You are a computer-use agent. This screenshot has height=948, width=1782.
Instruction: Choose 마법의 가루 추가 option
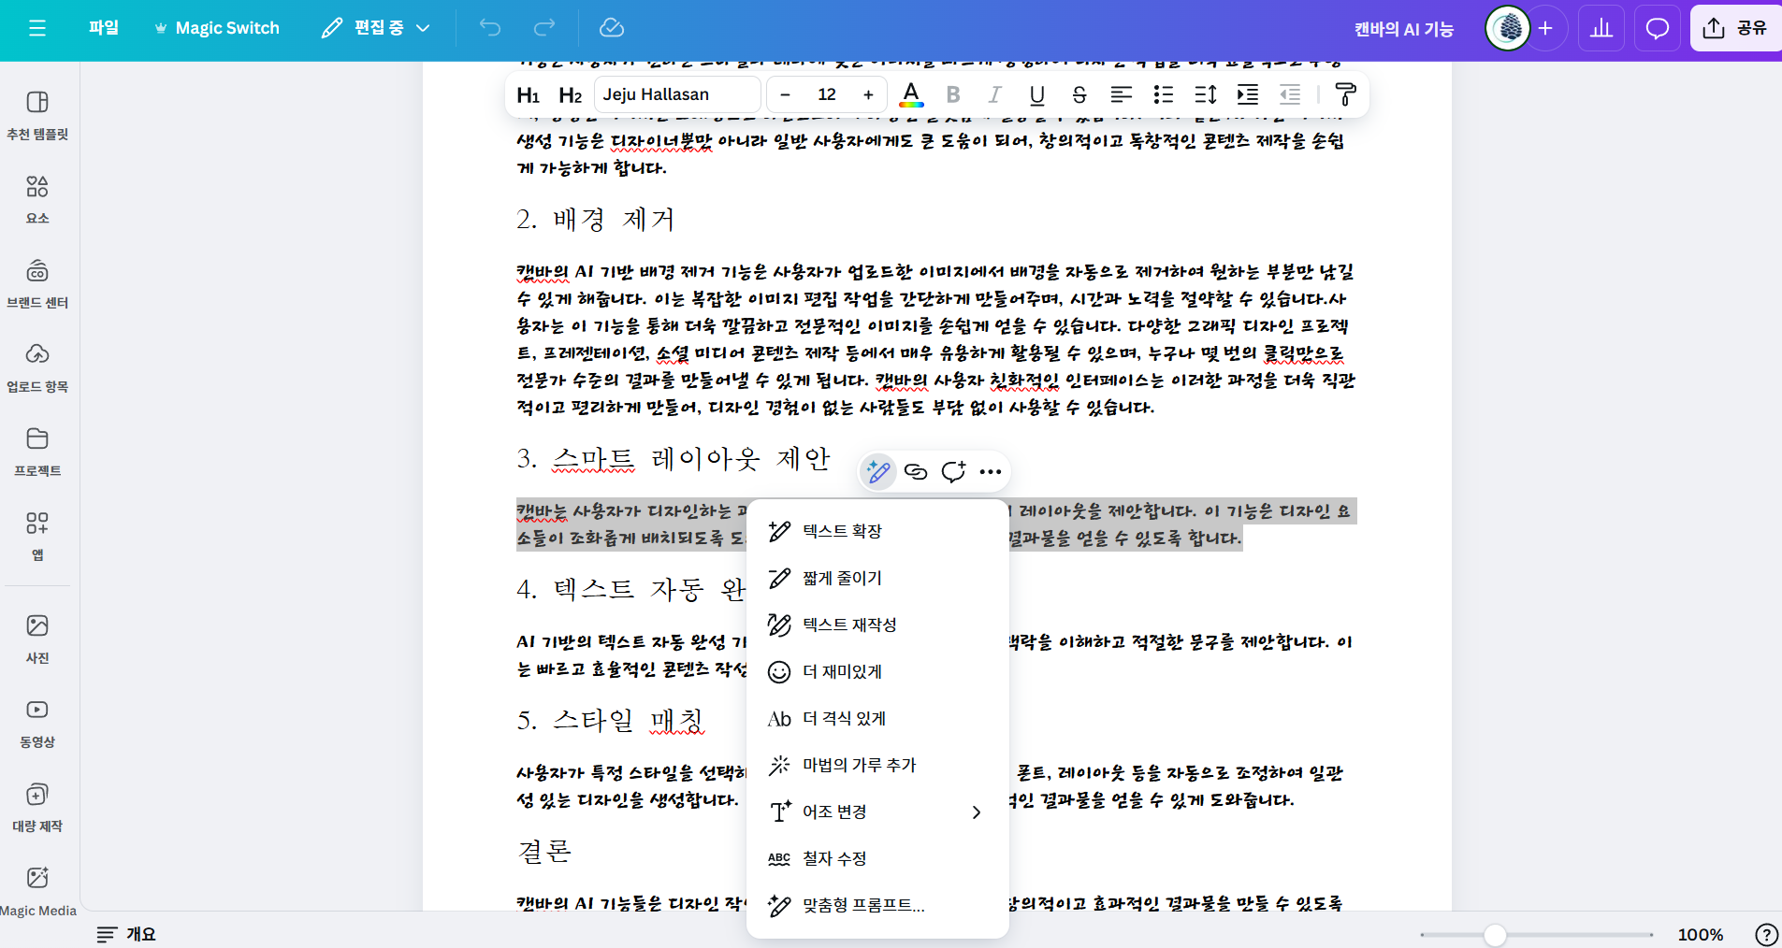(x=877, y=765)
